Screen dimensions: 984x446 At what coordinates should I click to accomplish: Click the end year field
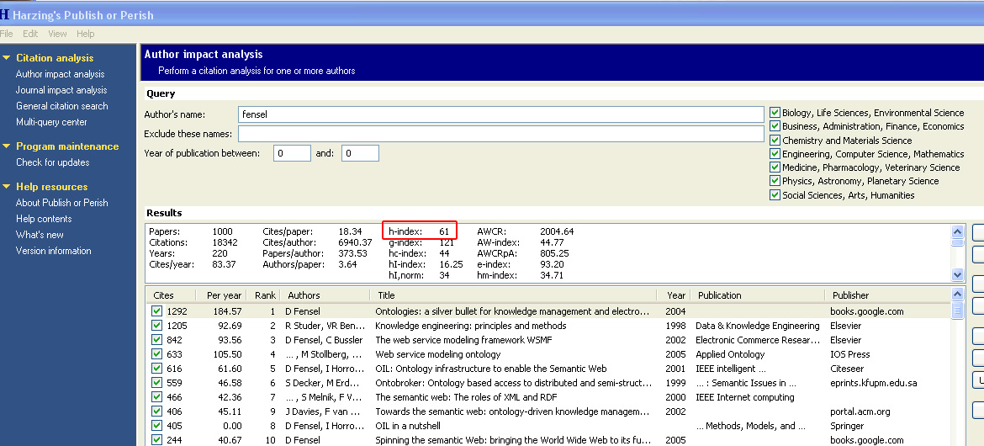pyautogui.click(x=360, y=153)
